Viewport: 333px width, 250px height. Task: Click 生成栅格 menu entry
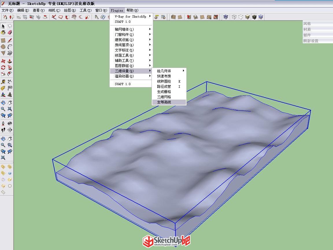tap(169, 92)
